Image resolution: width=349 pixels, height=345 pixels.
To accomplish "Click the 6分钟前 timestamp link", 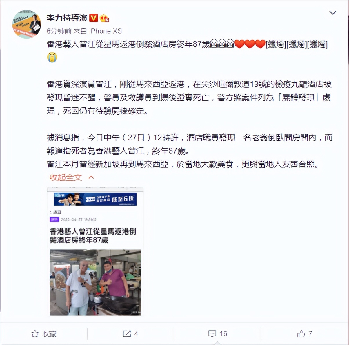I will (x=59, y=31).
